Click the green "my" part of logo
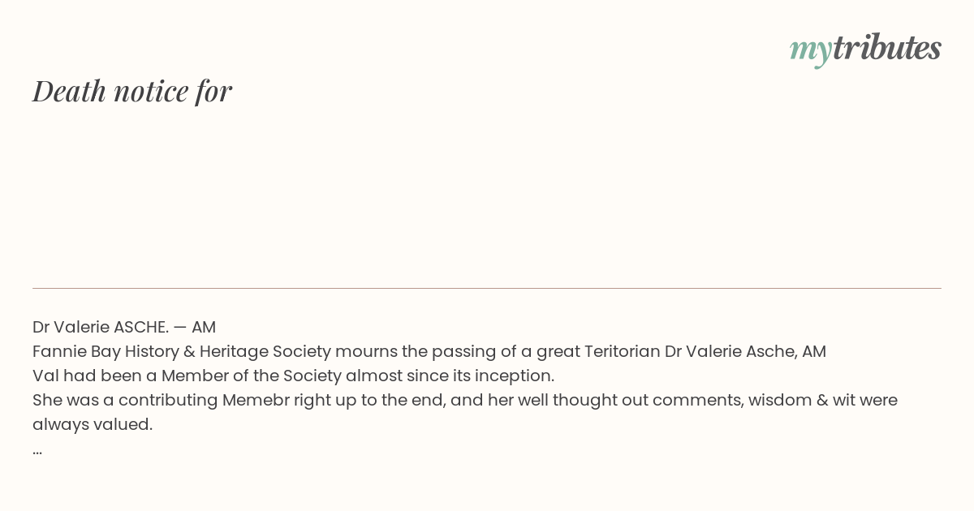The image size is (974, 511). point(811,51)
